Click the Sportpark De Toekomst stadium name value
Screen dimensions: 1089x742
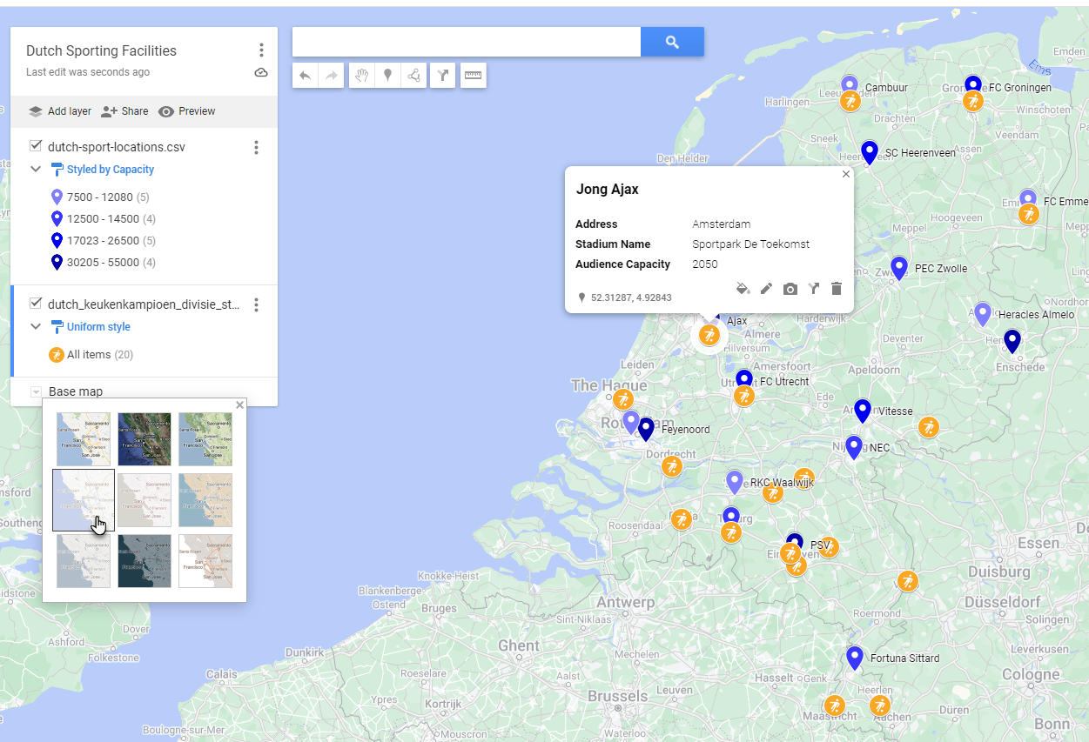pos(750,244)
